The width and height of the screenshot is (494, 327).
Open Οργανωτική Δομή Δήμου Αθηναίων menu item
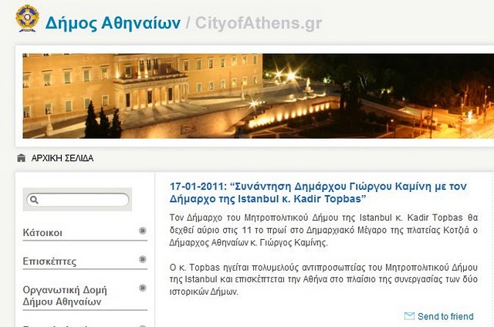pyautogui.click(x=65, y=296)
